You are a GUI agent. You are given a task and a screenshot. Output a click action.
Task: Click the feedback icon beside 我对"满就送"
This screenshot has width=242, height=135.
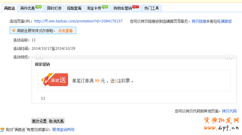2,130
